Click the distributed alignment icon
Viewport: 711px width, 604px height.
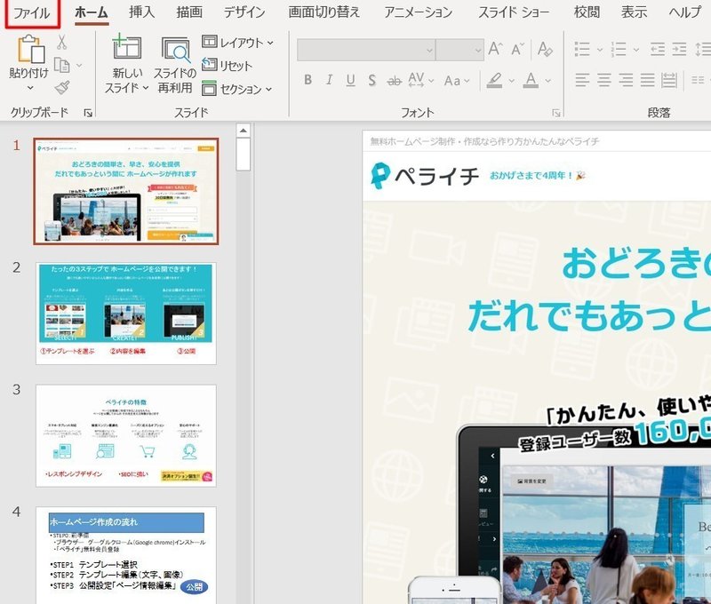(669, 80)
